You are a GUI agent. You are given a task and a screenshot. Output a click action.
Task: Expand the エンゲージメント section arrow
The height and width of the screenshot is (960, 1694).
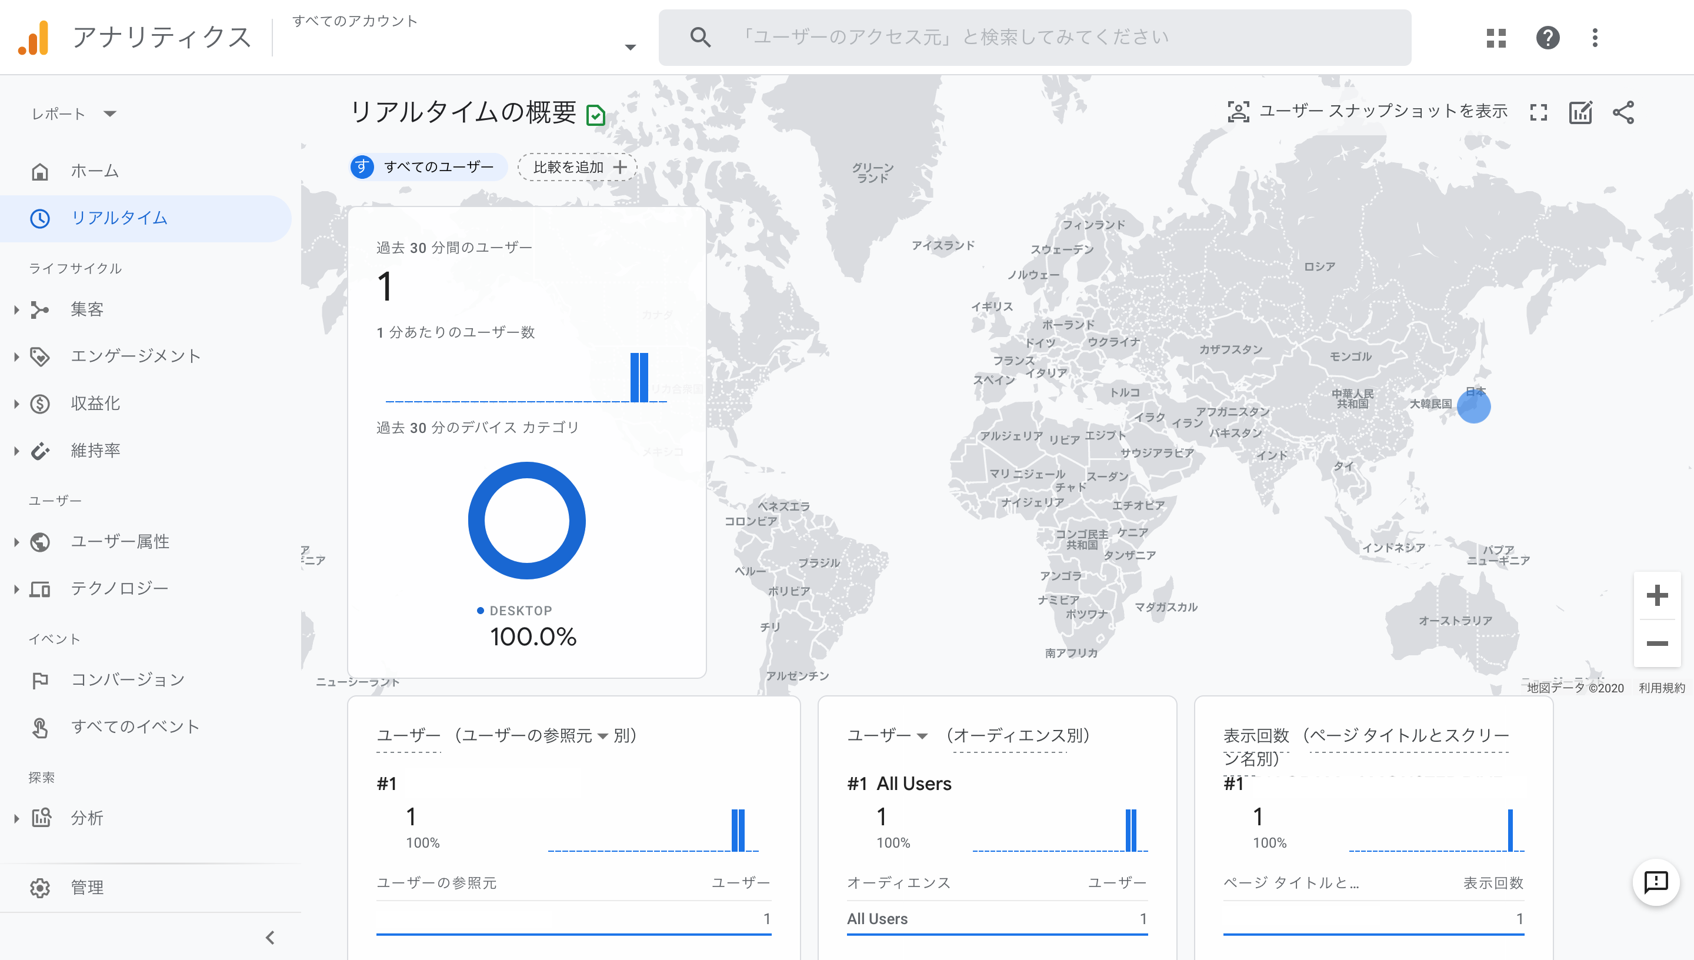pyautogui.click(x=16, y=356)
